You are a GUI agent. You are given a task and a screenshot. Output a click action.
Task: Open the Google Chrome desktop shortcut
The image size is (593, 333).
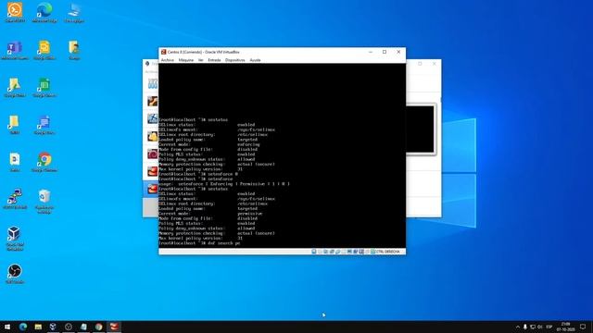44,163
